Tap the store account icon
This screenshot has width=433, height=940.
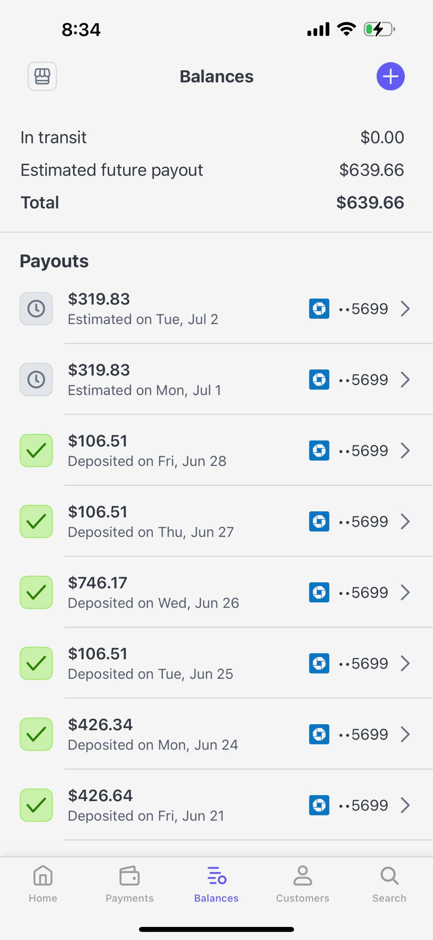pos(42,76)
